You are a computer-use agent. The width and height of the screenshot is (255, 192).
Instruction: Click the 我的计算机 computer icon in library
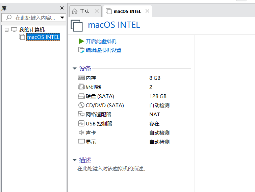(14, 30)
